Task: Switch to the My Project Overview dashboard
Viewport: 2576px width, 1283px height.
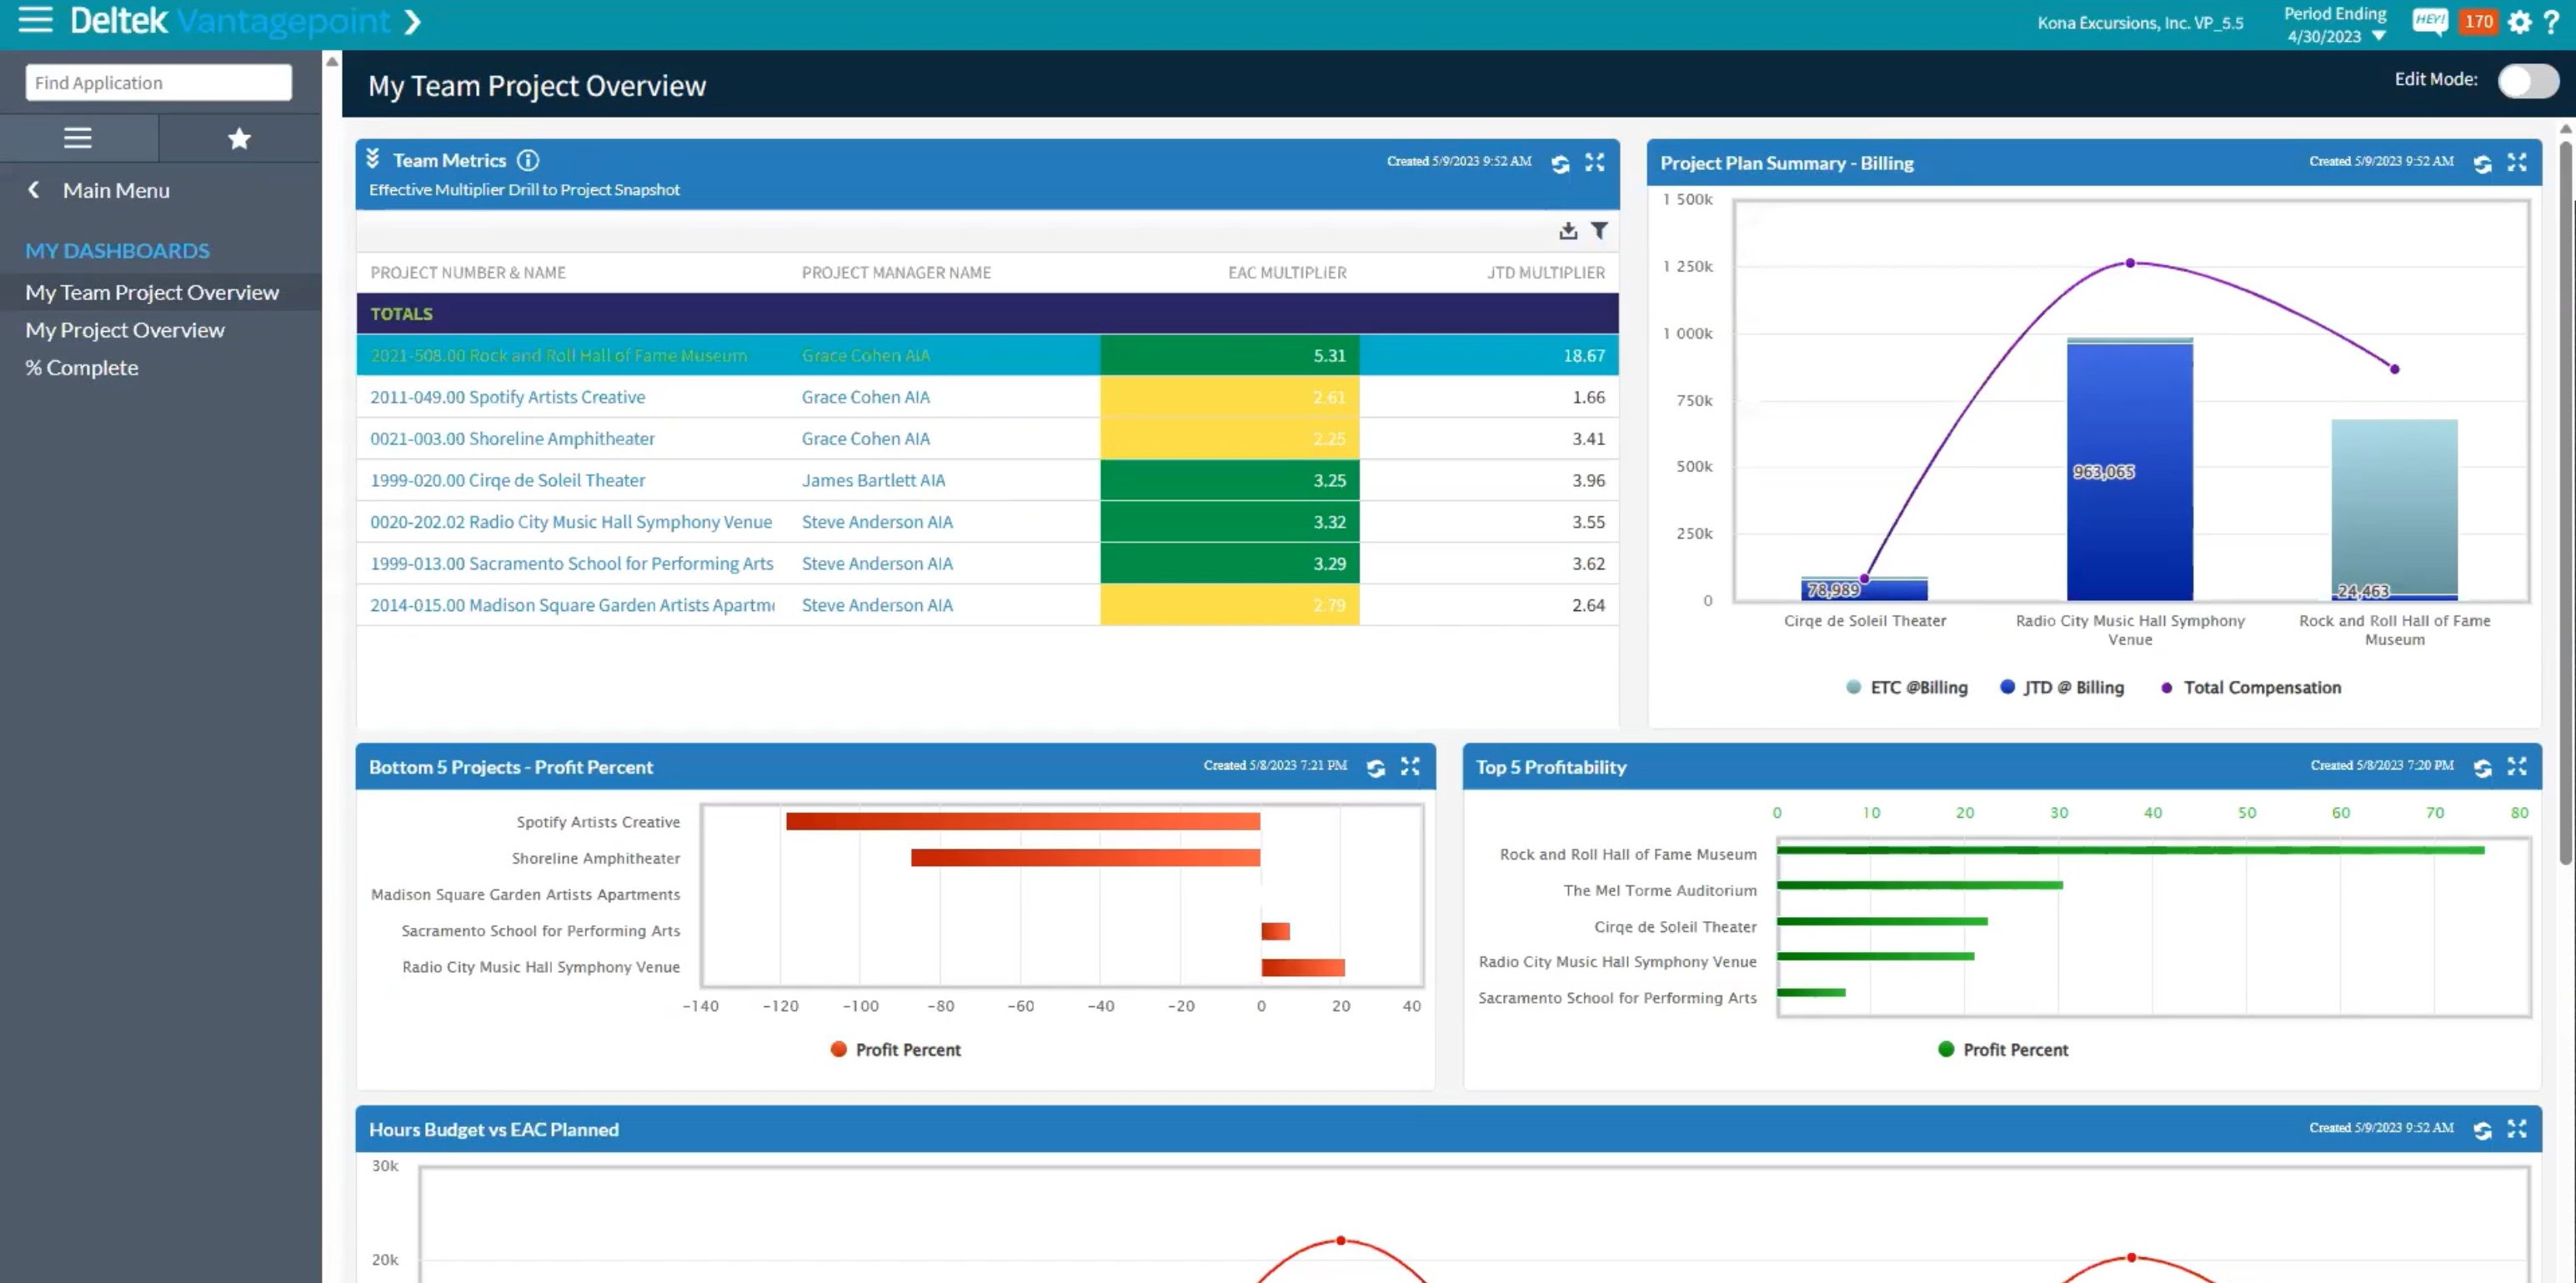Action: point(124,329)
